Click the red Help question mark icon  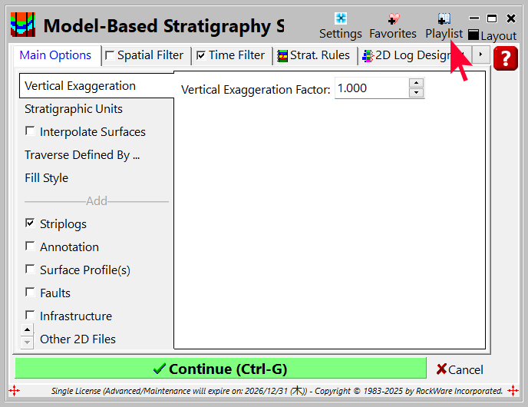[x=506, y=59]
